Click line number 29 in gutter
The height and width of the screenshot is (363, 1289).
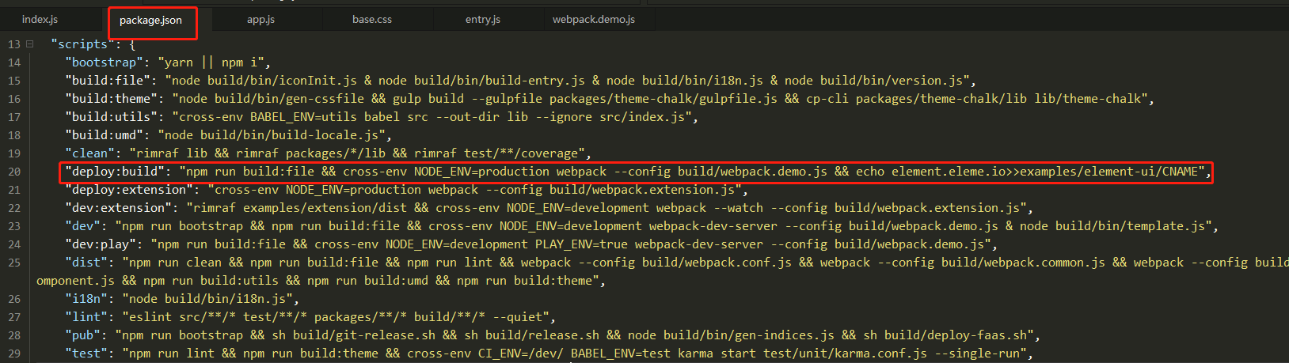(x=14, y=354)
